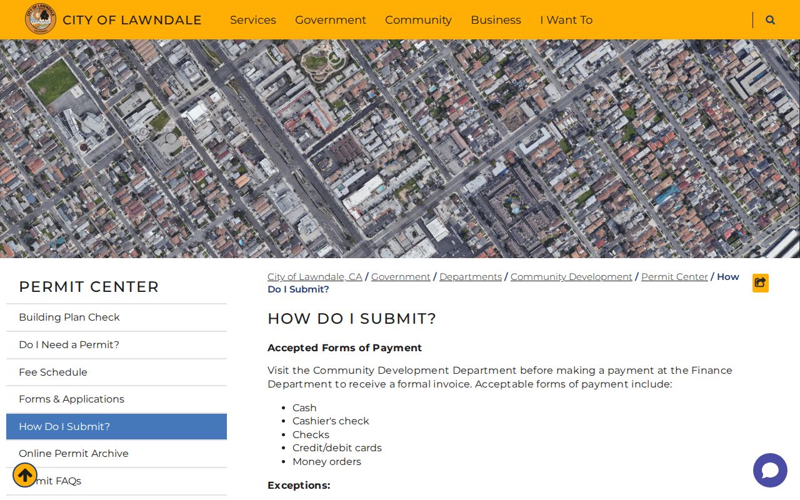800x500 pixels.
Task: Click the aerial city banner image
Action: 400,149
